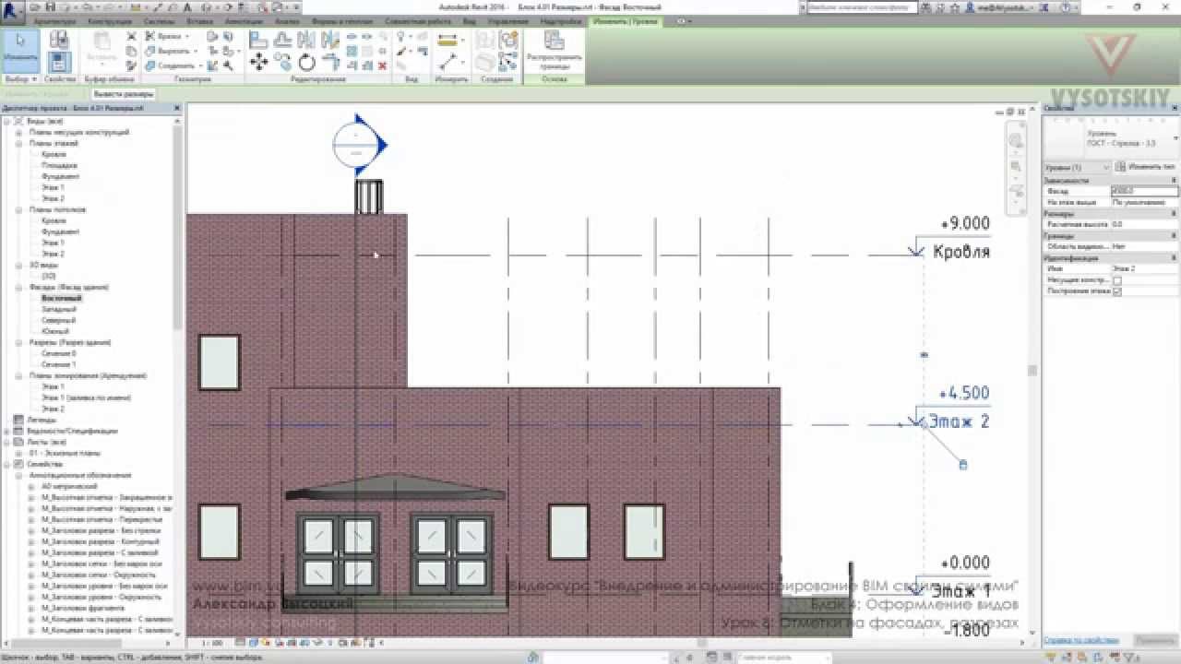Image resolution: width=1181 pixels, height=664 pixels.
Task: Toggle the Несущие констр. checkbox
Action: point(1117,280)
